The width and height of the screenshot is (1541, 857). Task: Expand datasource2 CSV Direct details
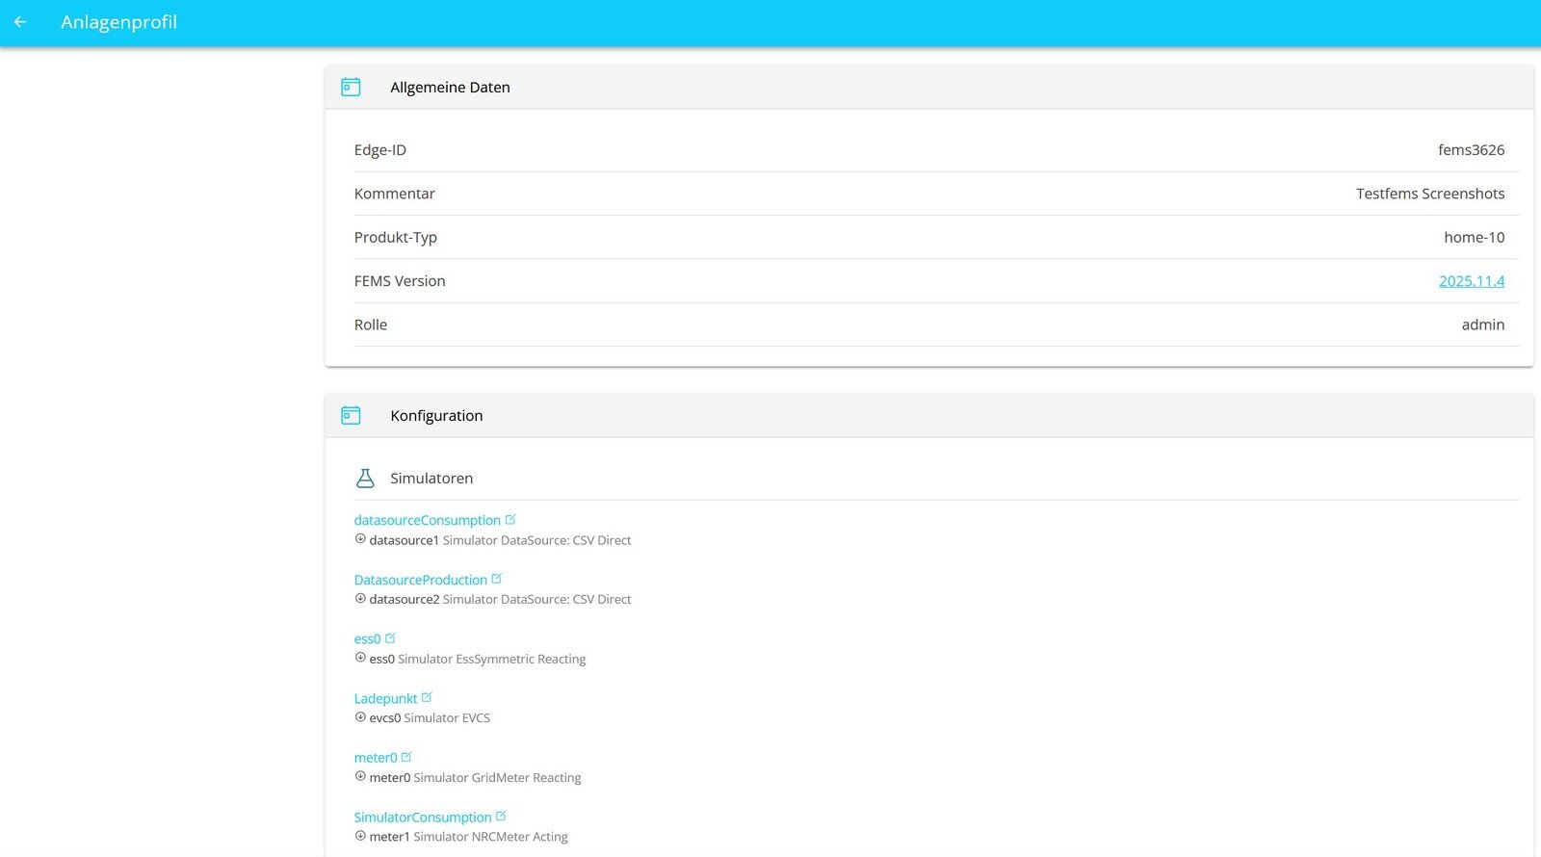(360, 599)
